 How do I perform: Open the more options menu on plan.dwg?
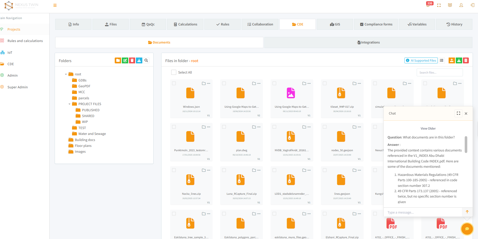pos(259,127)
